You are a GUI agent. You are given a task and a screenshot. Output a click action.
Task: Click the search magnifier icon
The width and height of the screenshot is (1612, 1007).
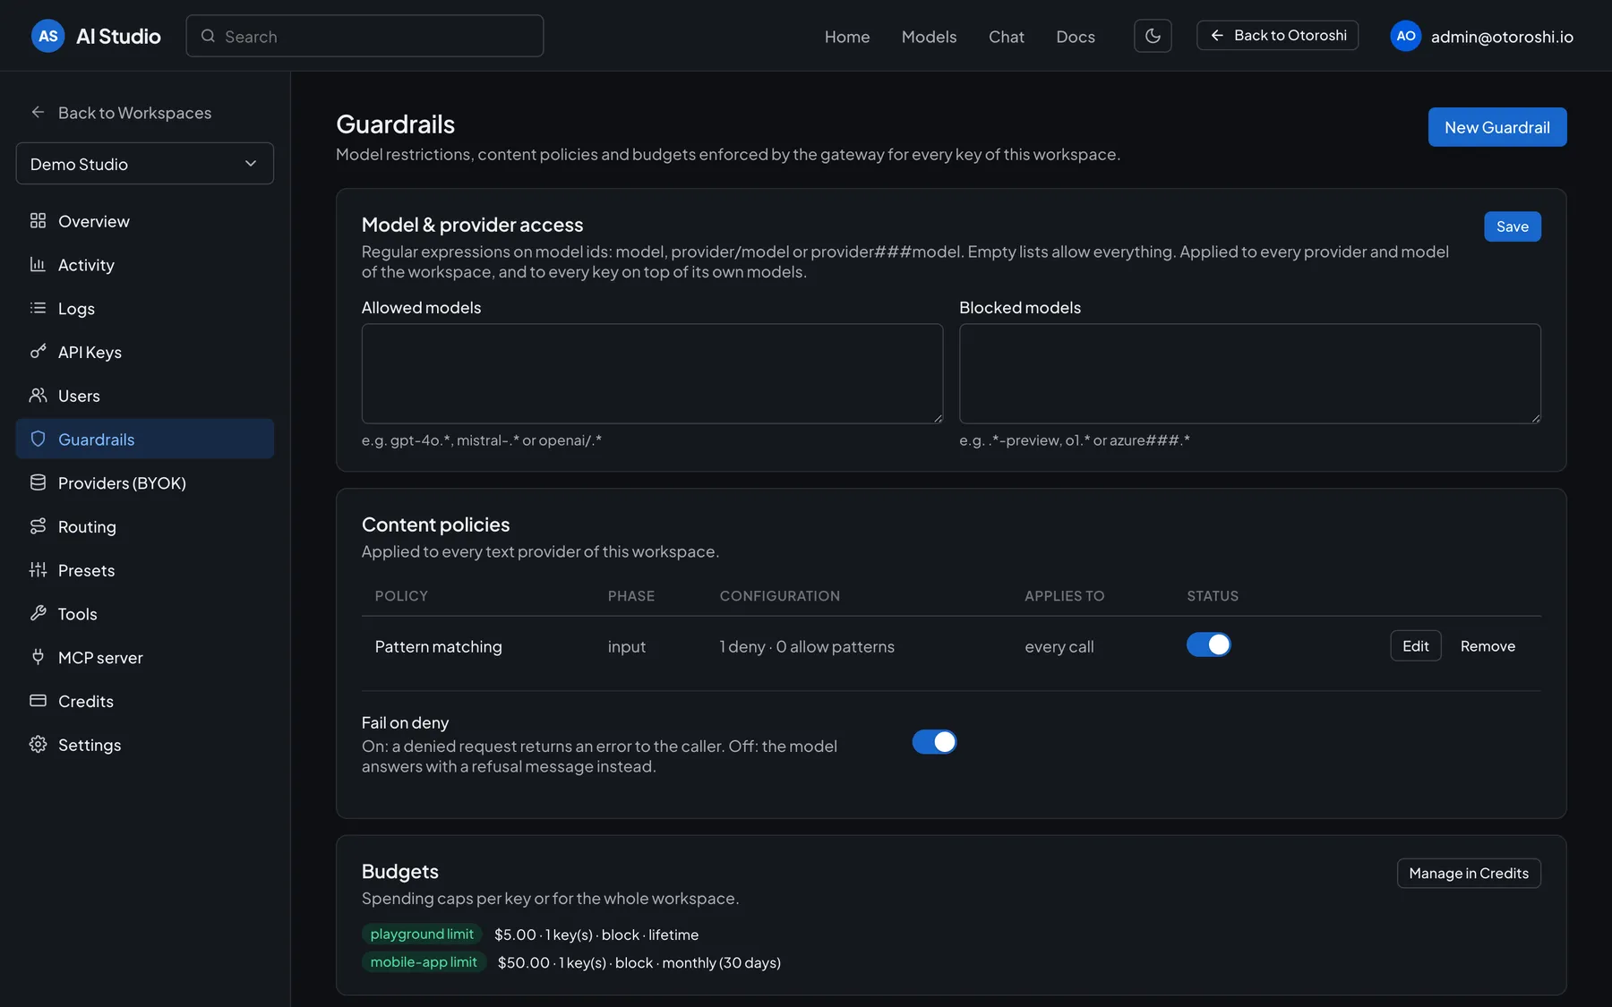tap(208, 36)
